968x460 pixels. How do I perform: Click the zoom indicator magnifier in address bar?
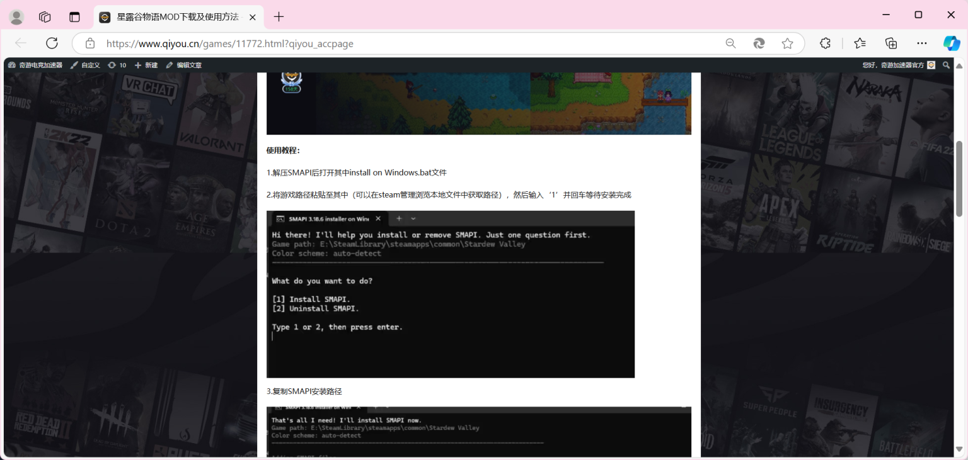730,43
